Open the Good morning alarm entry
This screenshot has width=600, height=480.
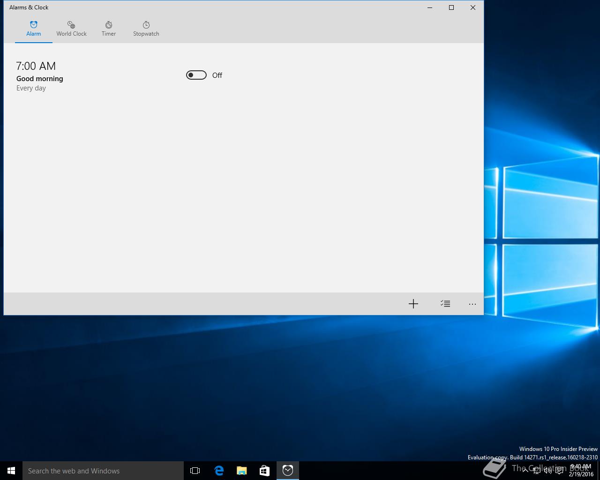40,78
